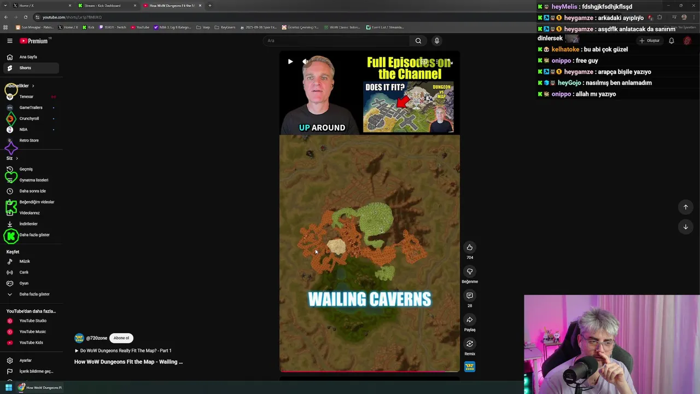
Task: Open İndirilenler downloads
Action: [31, 224]
